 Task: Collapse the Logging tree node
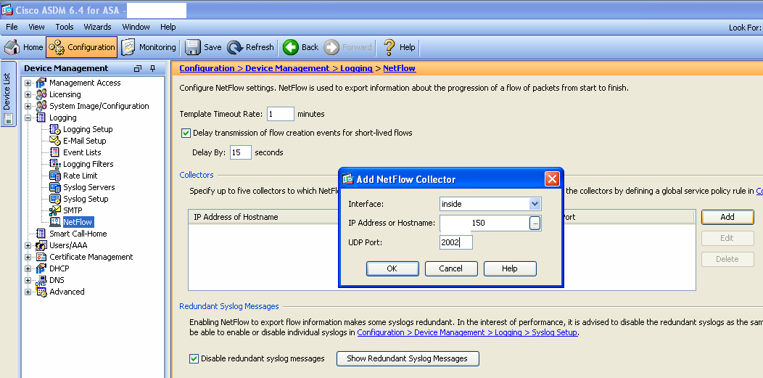coord(28,118)
